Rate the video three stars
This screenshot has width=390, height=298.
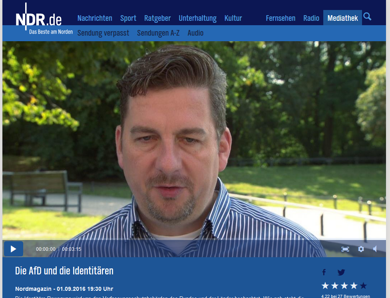344,286
